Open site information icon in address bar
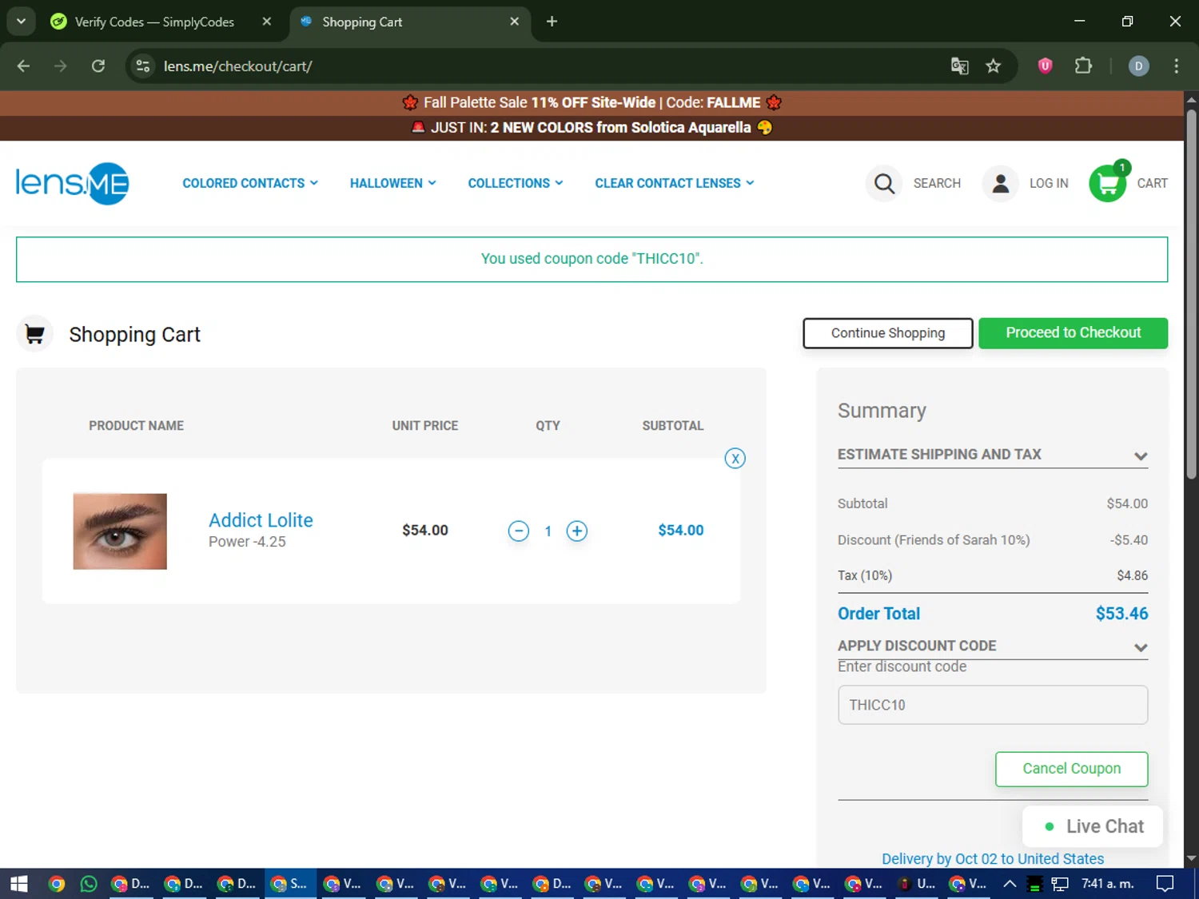Viewport: 1199px width, 899px height. (143, 66)
